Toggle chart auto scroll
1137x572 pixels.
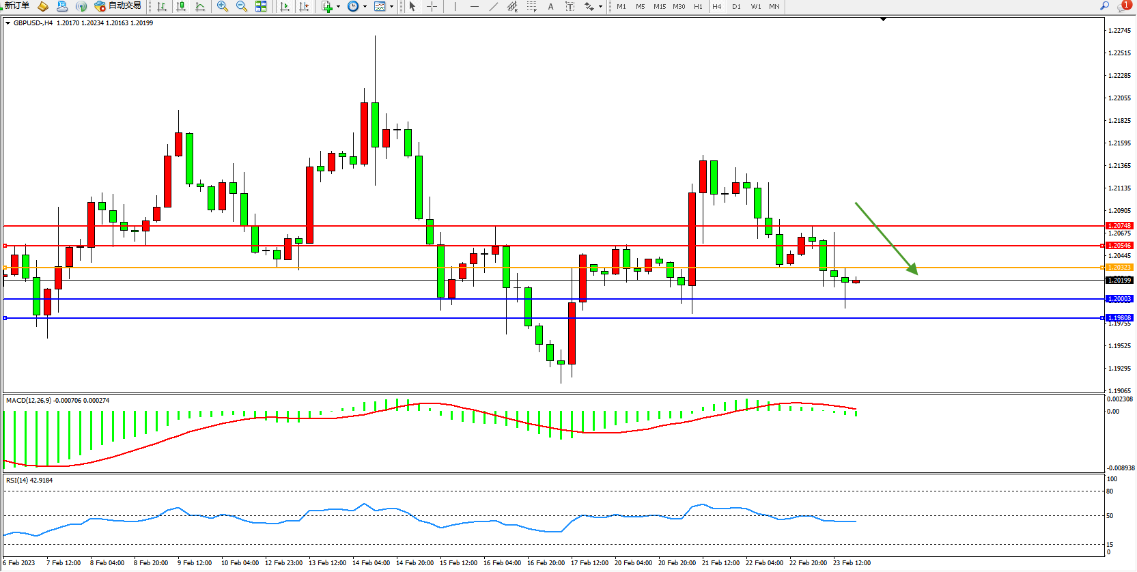click(x=285, y=7)
